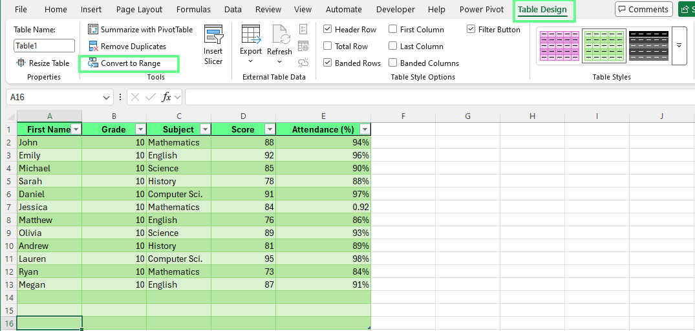Open the Developer tab
Screen dimensions: 695x331
point(396,9)
